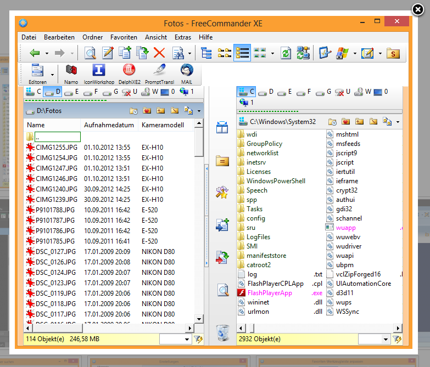Open the Extras menu

point(183,37)
